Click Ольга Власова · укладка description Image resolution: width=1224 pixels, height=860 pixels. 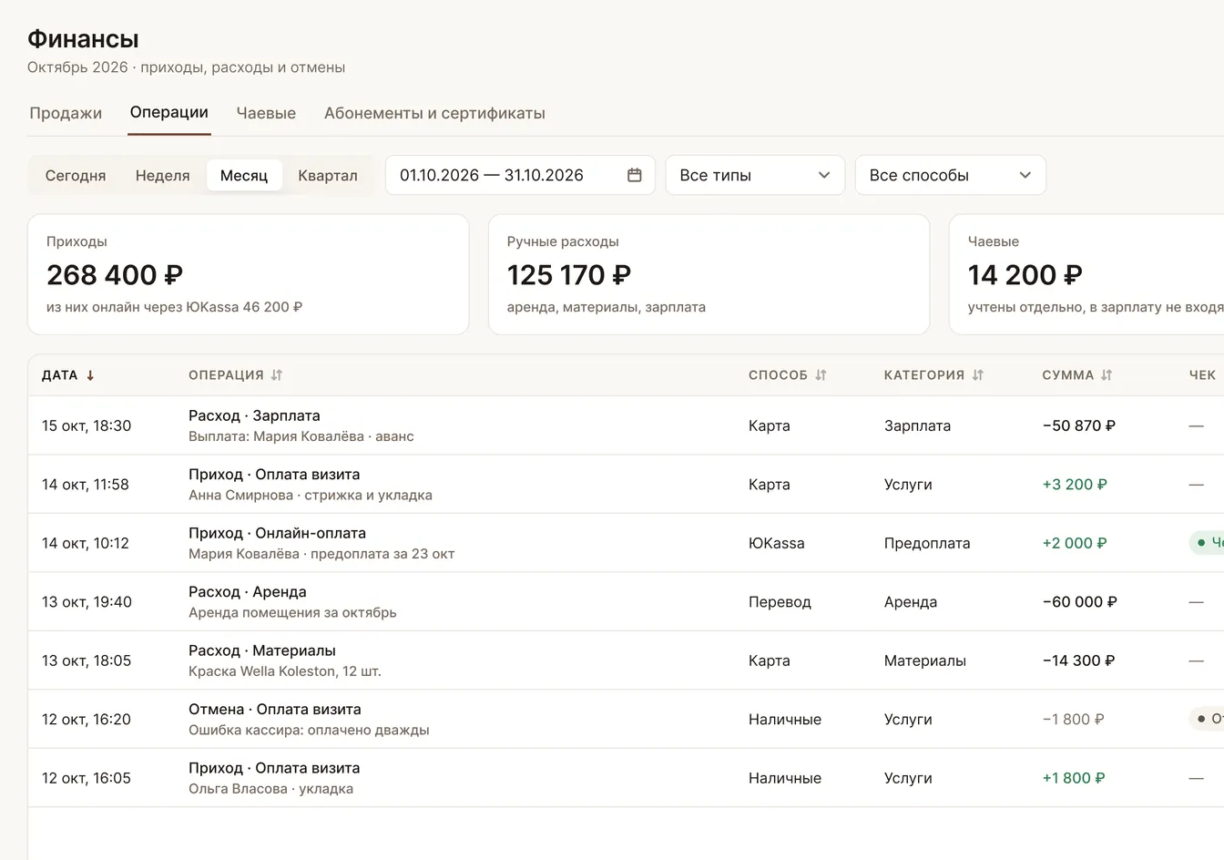(270, 789)
